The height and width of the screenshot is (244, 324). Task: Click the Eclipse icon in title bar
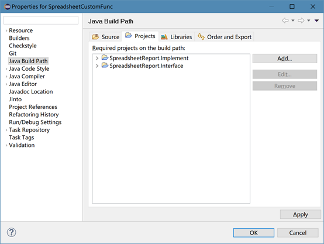pos(7,6)
